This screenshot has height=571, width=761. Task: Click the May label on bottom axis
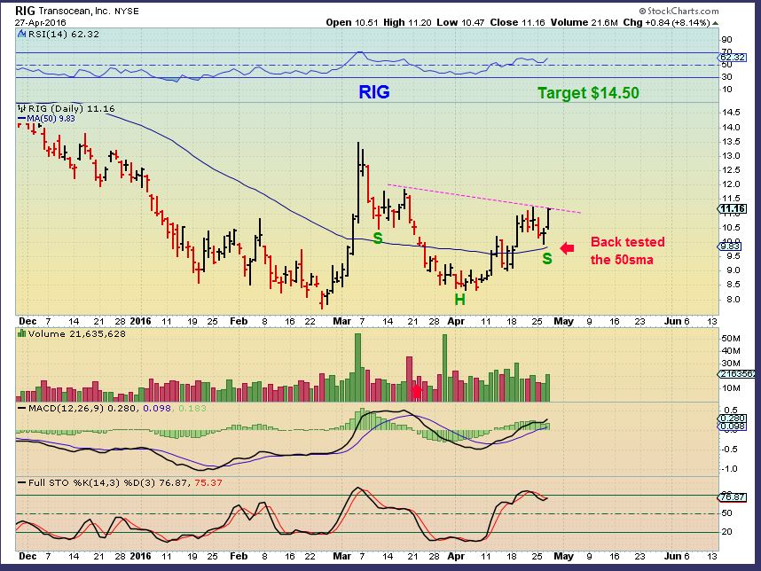(563, 556)
